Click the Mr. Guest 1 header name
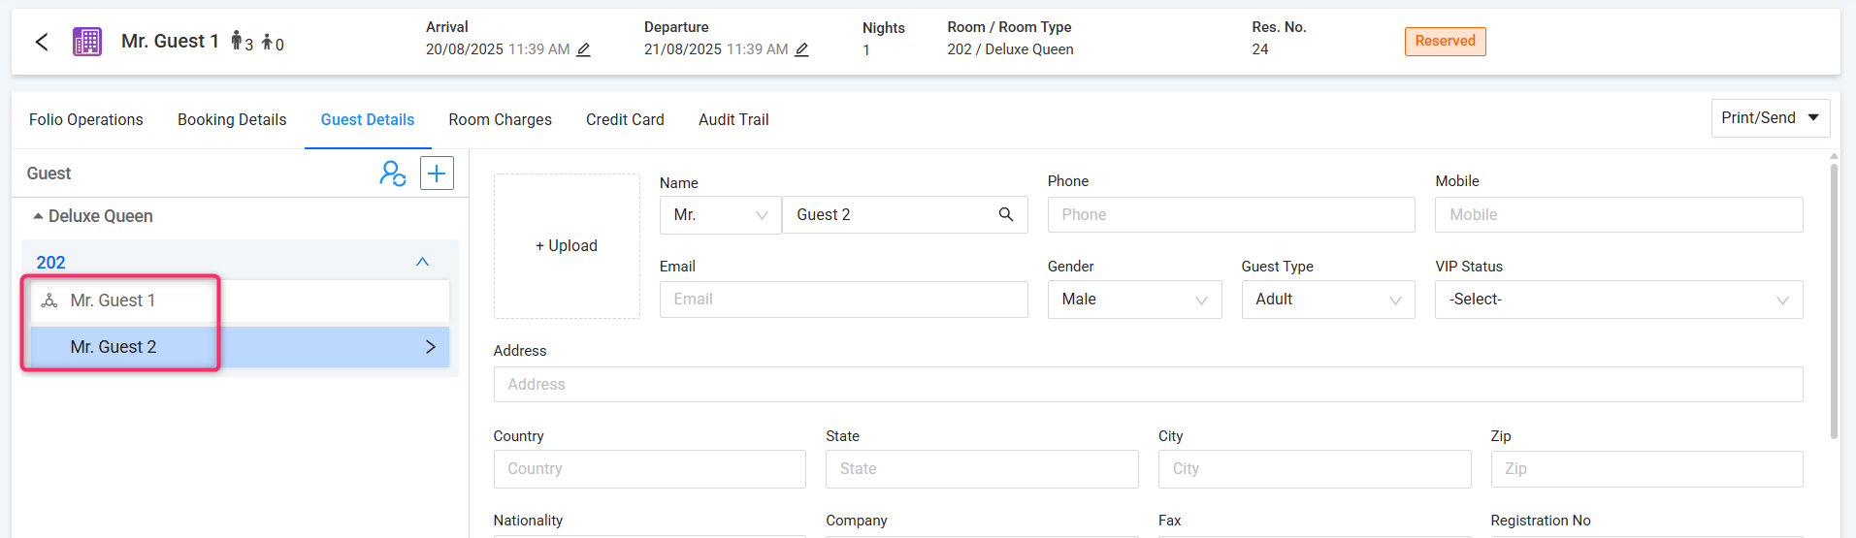 coord(170,42)
